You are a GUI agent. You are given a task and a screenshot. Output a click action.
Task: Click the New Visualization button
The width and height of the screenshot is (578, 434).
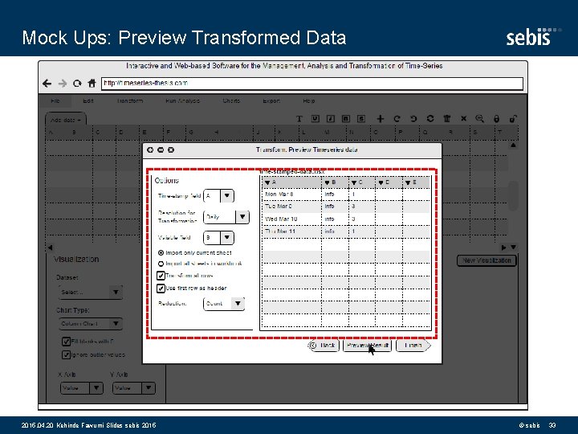[x=486, y=260]
